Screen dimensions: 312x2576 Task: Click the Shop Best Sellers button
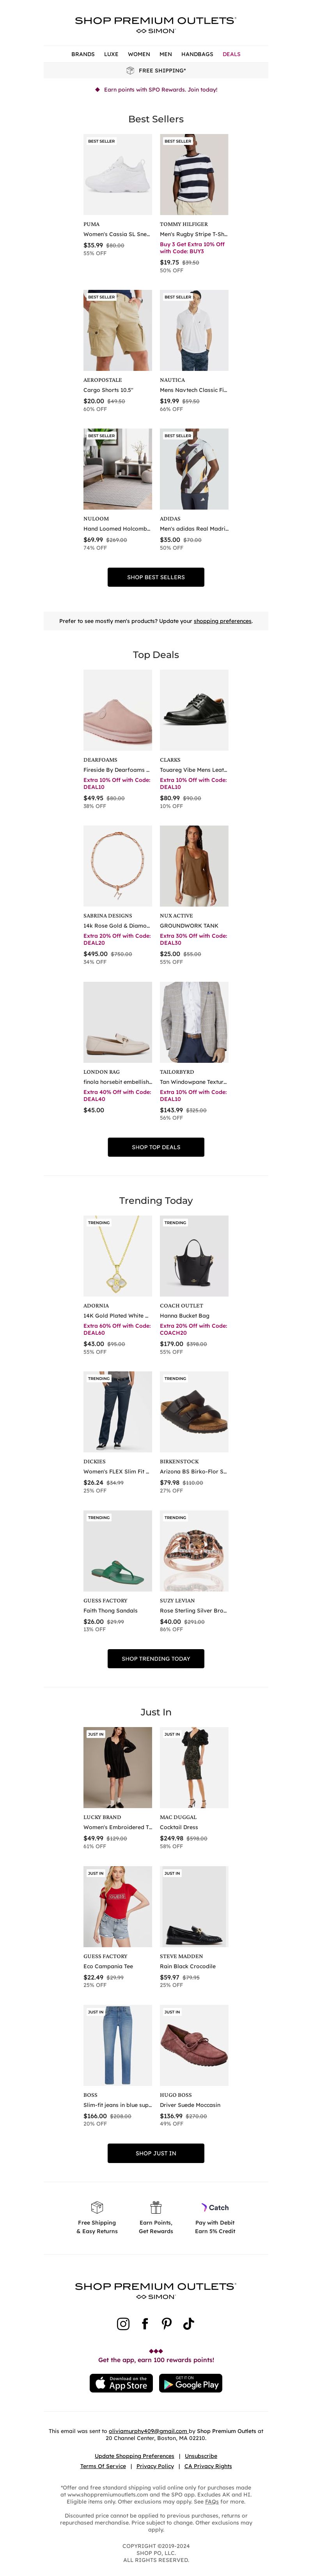click(x=156, y=577)
